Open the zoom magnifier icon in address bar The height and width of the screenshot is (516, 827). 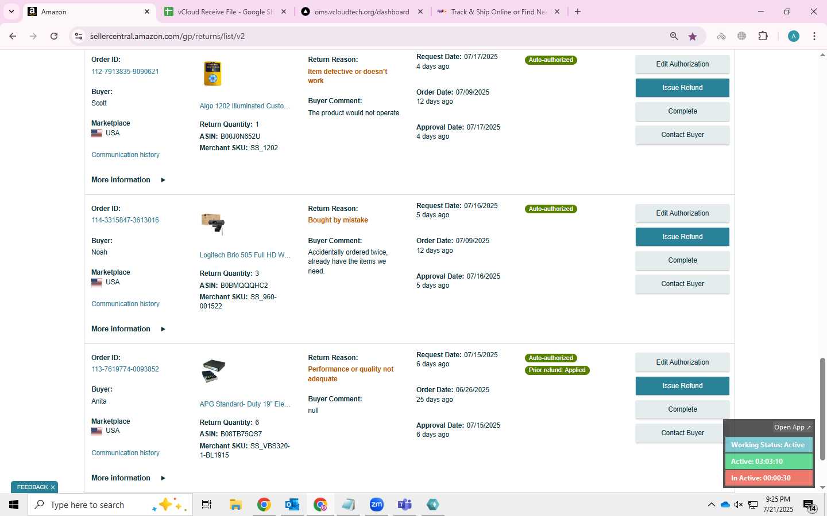pos(674,36)
